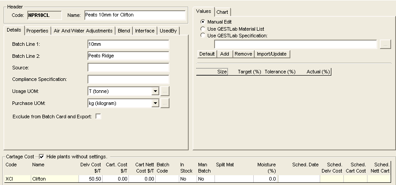Image resolution: width=396 pixels, height=185 pixels.
Task: Click into the Source text field
Action: pos(128,68)
